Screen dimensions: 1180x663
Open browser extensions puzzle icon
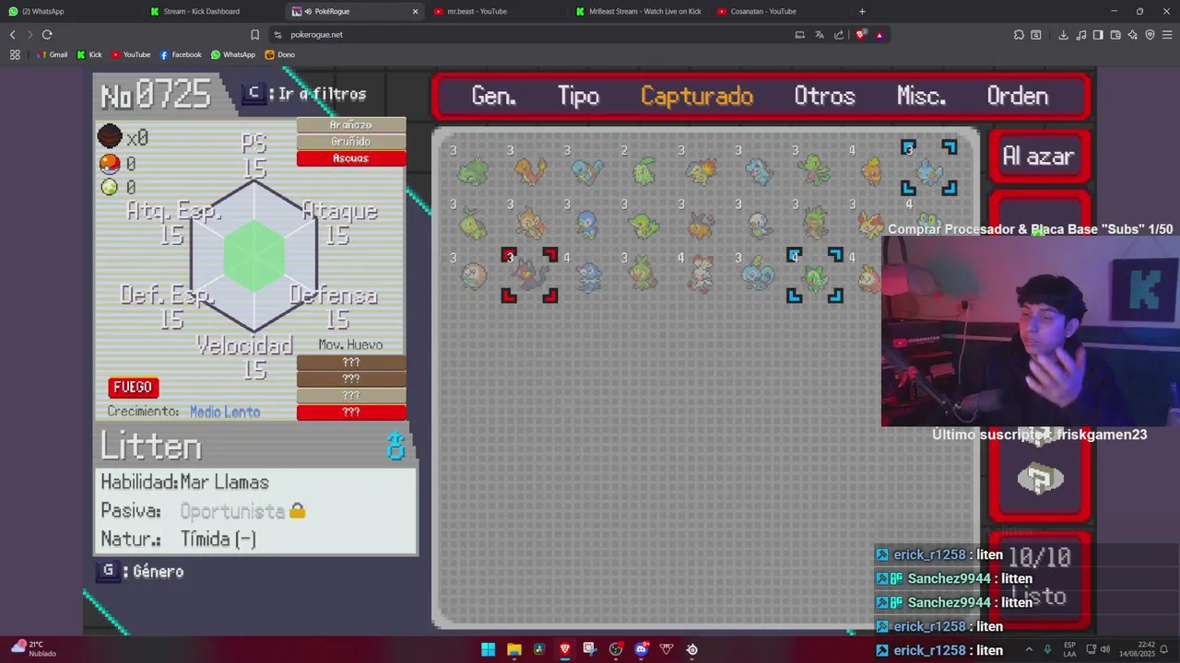coord(1019,34)
